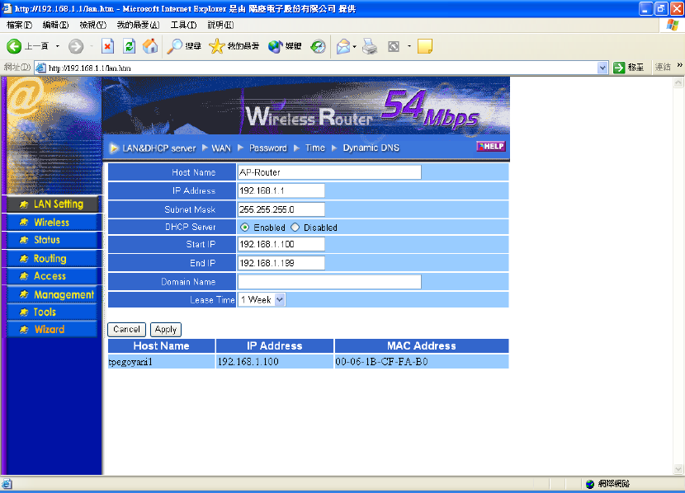
Task: Expand the address bar URL dropdown
Action: (x=602, y=68)
